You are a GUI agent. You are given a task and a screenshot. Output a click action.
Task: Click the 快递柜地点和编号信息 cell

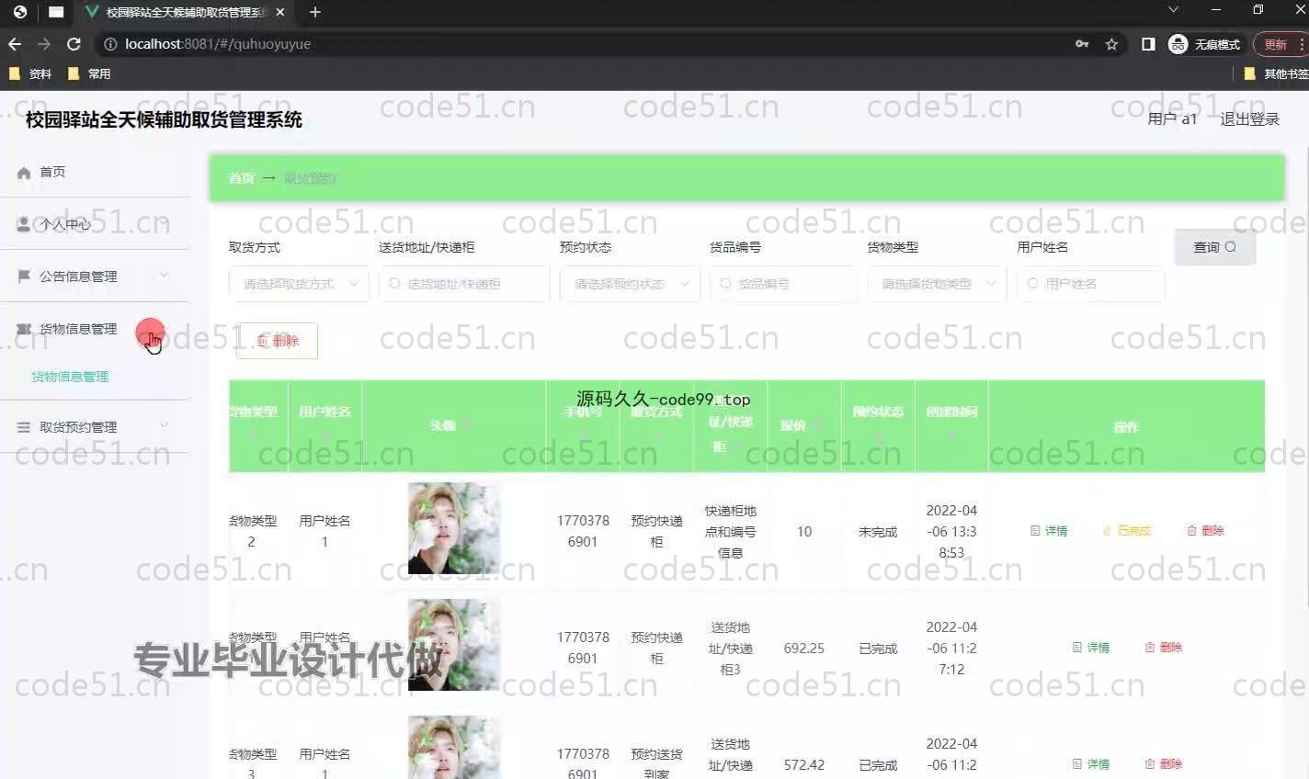coord(731,532)
